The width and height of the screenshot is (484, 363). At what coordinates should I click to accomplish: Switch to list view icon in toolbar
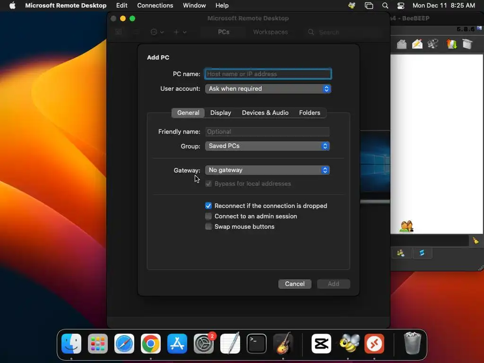coord(136,32)
